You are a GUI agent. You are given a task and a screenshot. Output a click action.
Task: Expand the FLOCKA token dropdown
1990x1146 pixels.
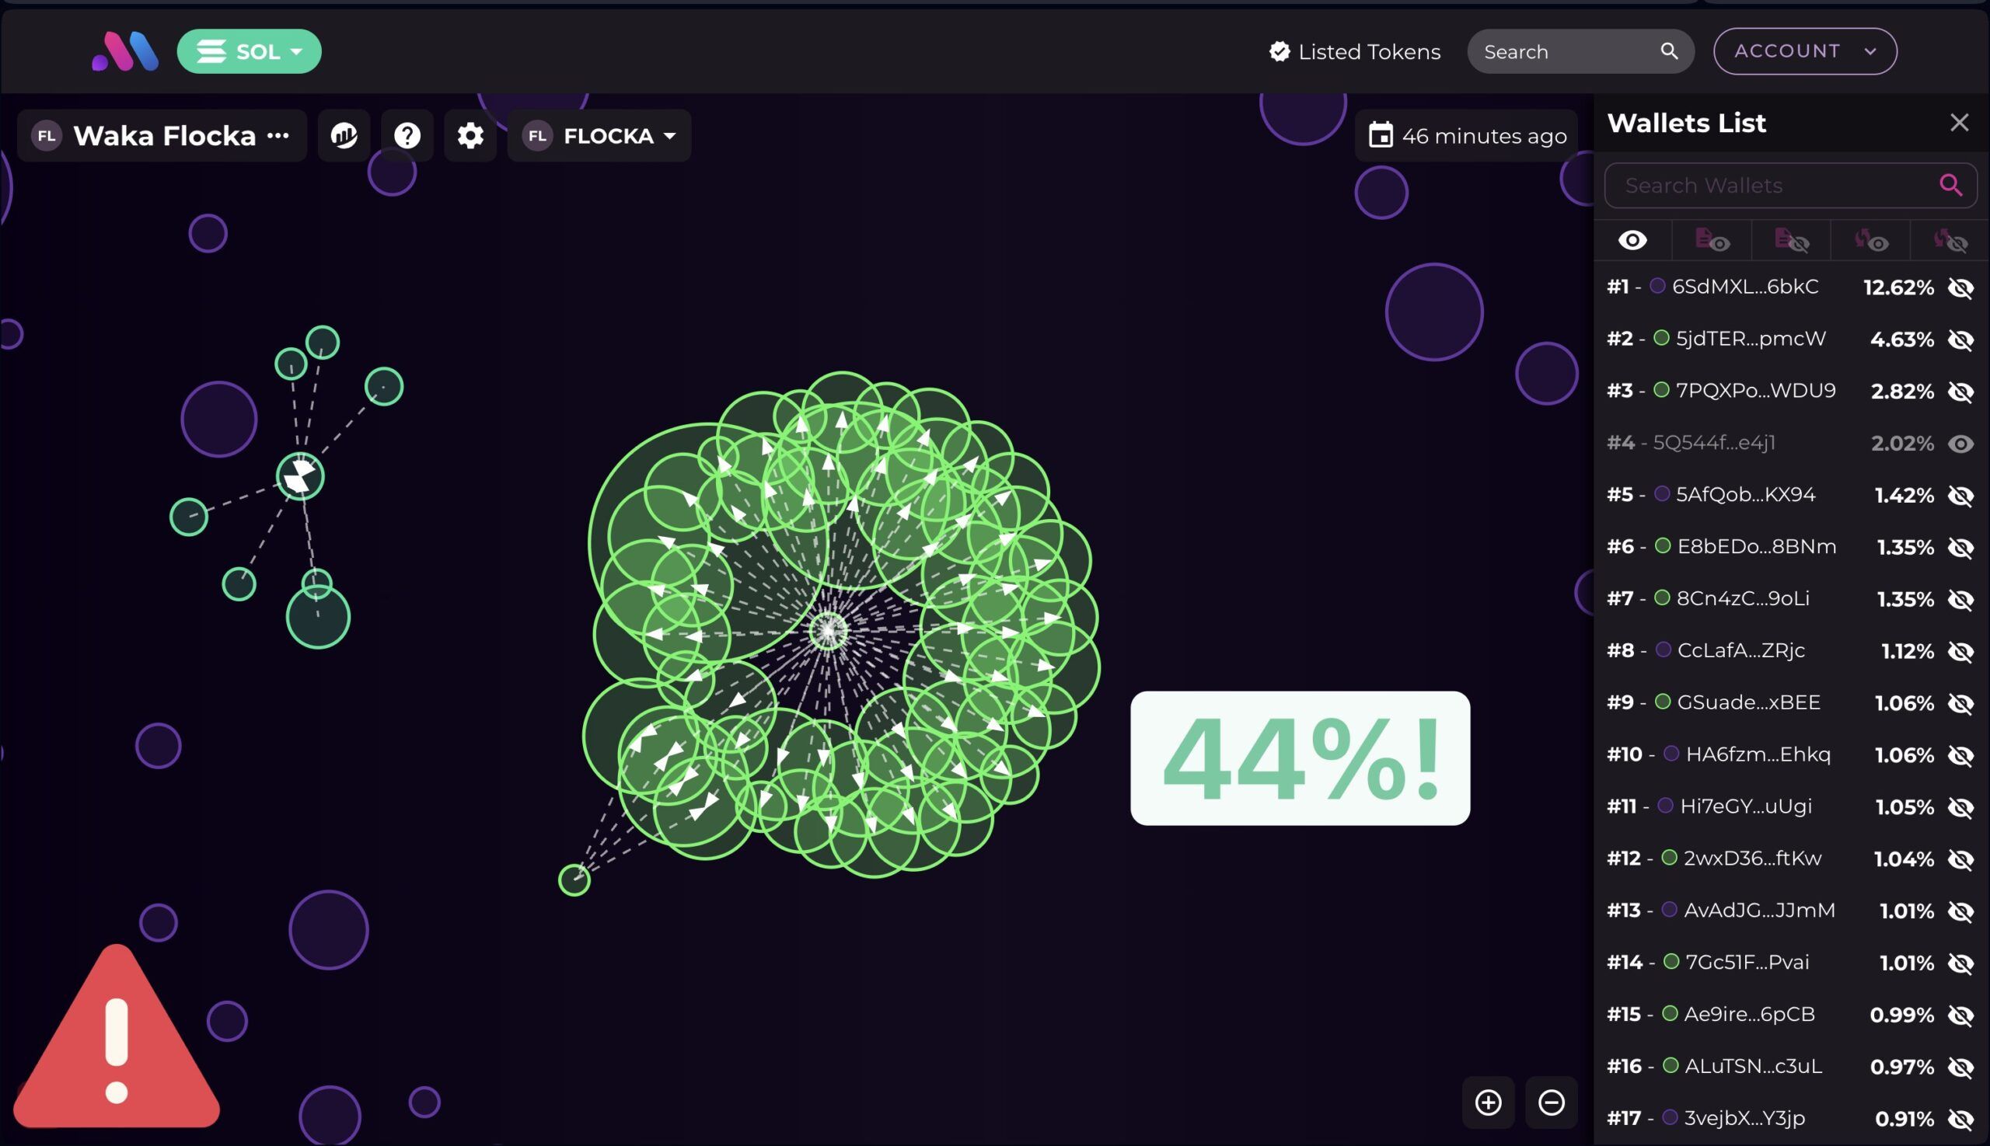(x=599, y=135)
